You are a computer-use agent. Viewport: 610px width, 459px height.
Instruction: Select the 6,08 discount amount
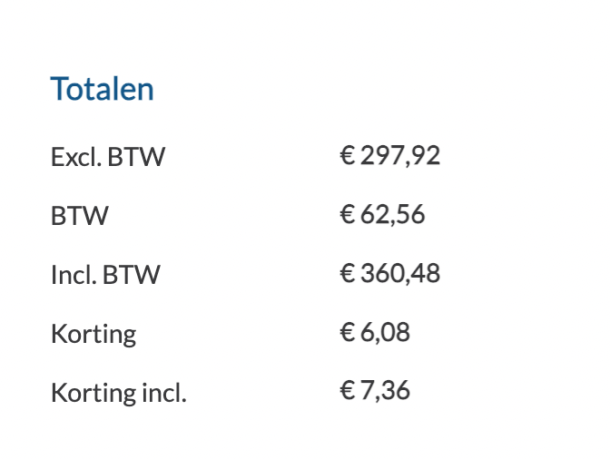385,332
